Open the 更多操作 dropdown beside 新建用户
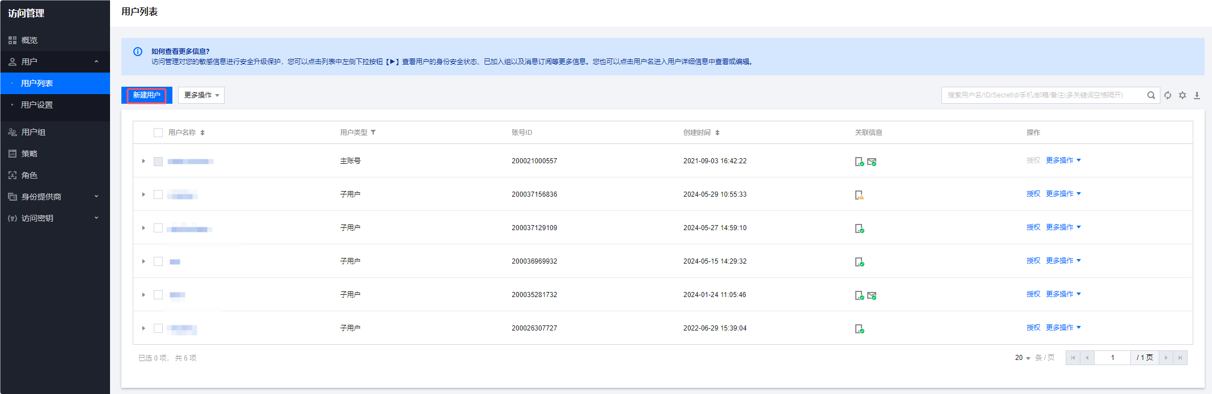This screenshot has width=1212, height=394. click(x=201, y=95)
